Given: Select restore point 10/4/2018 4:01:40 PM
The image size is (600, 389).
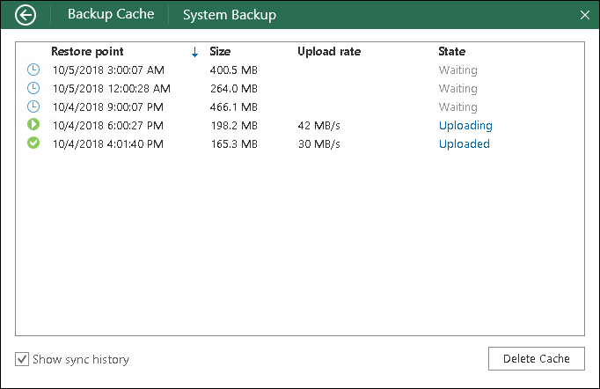Looking at the screenshot, I should 108,143.
